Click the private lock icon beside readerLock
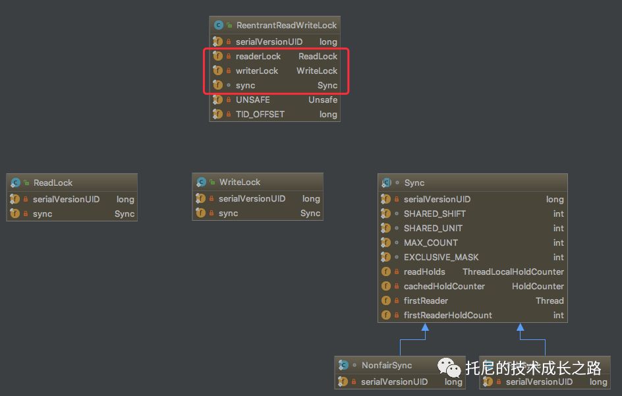622x396 pixels. tap(229, 57)
